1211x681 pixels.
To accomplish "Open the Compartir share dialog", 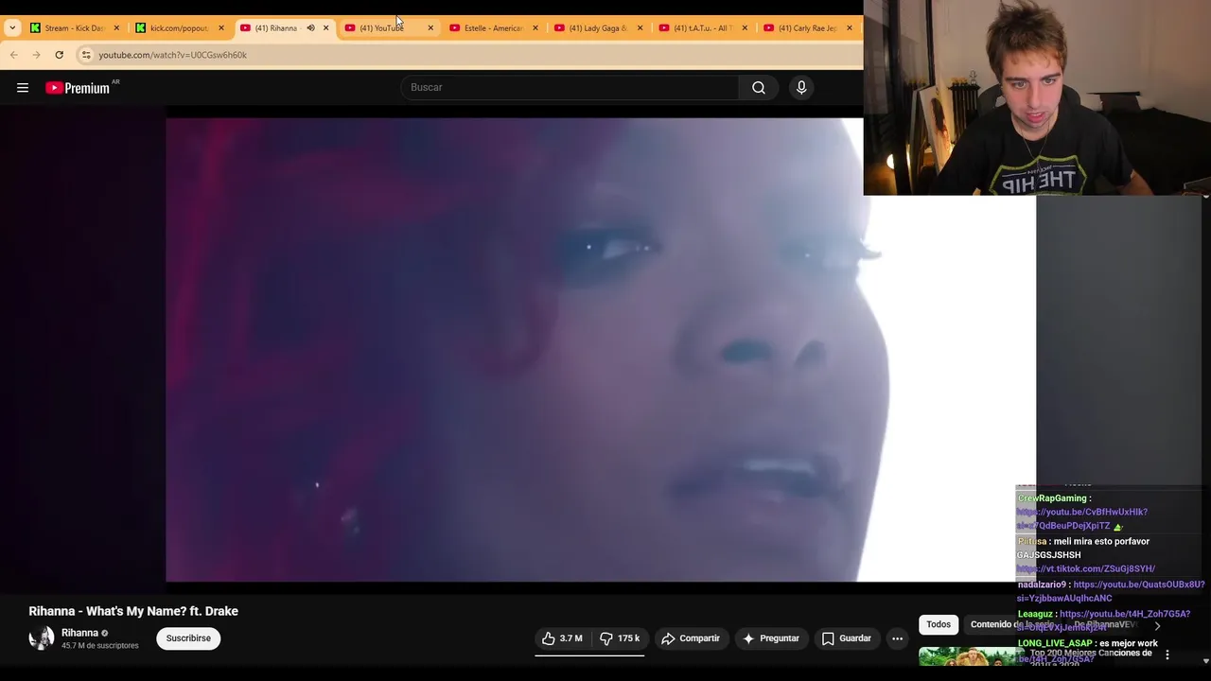I will coord(691,638).
